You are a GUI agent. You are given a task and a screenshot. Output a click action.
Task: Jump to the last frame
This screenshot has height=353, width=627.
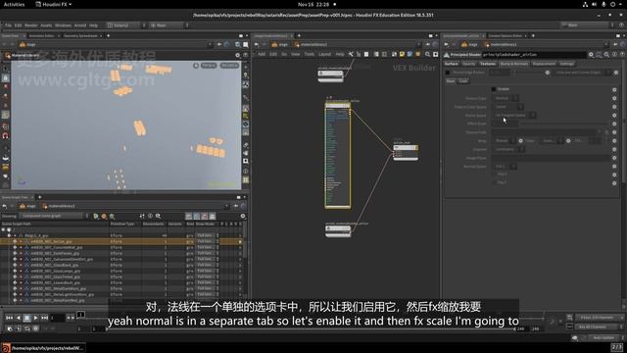(45, 318)
